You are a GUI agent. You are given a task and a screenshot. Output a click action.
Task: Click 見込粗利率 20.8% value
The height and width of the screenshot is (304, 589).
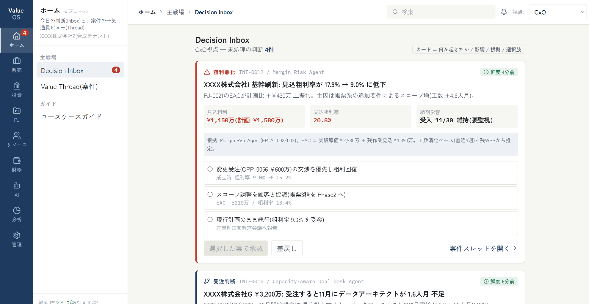pos(322,120)
